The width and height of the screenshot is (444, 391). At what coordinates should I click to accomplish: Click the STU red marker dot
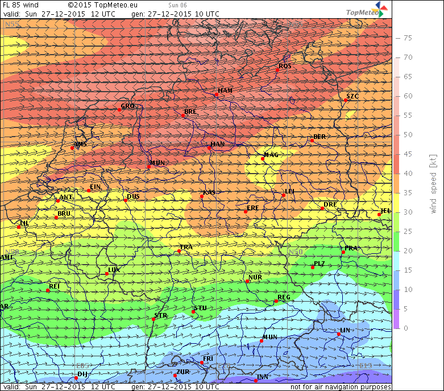(x=193, y=312)
